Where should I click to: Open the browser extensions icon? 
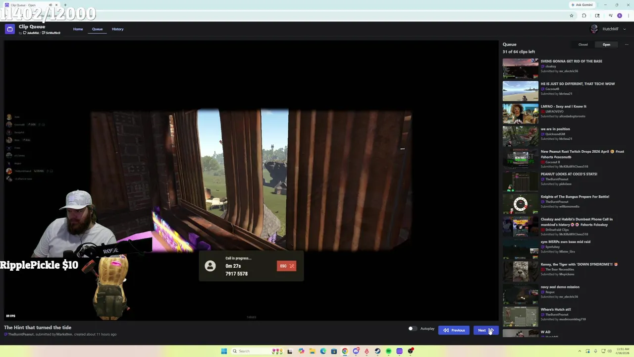583,16
